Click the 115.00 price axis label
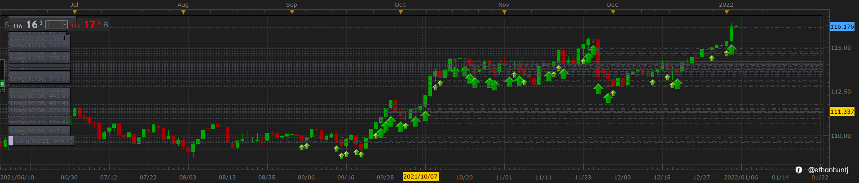This screenshot has width=859, height=183. tap(841, 47)
